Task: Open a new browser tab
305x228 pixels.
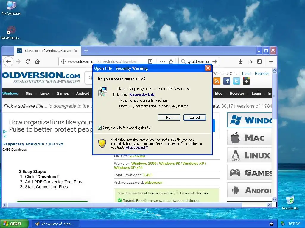Action: [86, 50]
